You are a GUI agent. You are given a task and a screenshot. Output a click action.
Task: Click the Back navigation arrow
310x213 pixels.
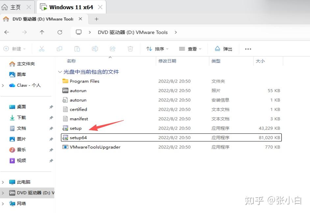tap(7, 32)
